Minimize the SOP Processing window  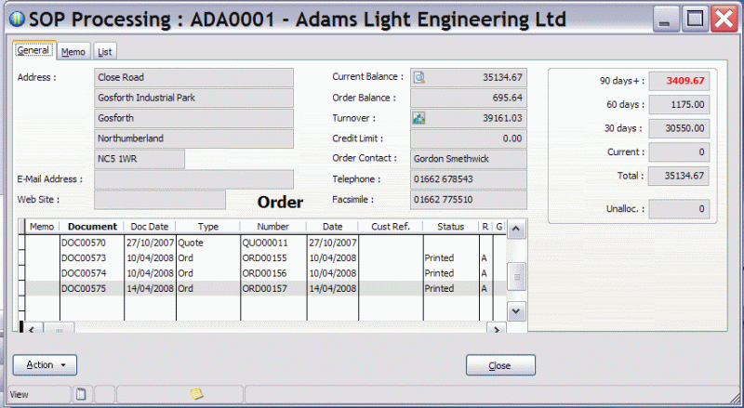point(665,20)
